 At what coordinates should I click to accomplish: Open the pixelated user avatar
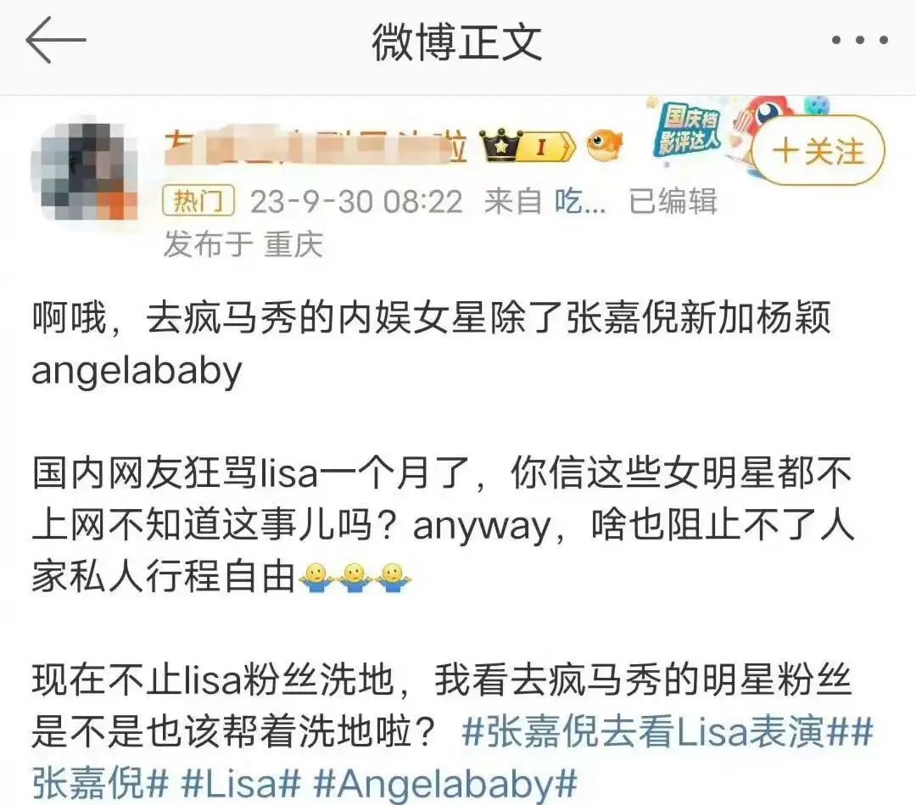[x=85, y=170]
